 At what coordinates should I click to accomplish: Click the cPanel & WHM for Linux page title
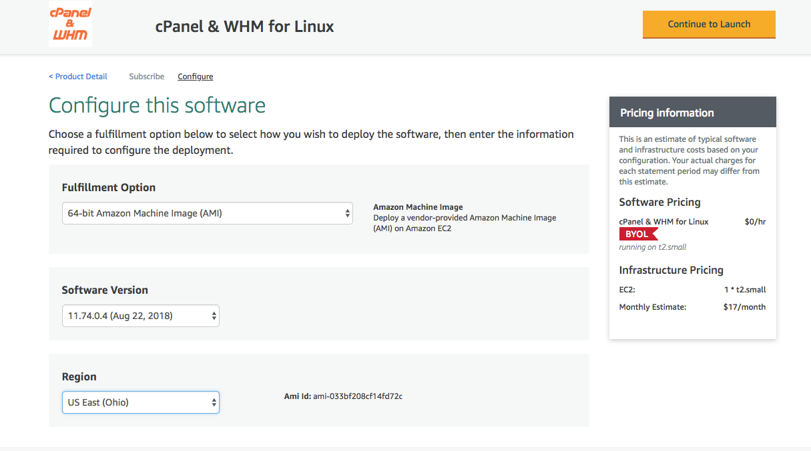pos(244,27)
